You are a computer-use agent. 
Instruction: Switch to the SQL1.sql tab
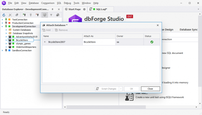point(100,9)
